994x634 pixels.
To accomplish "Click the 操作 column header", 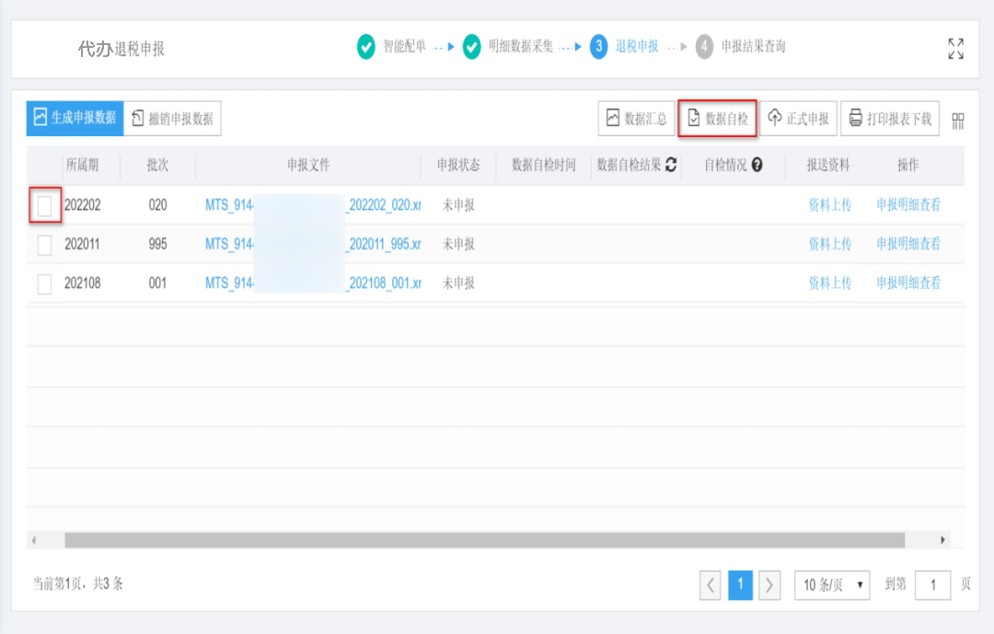I will click(907, 165).
